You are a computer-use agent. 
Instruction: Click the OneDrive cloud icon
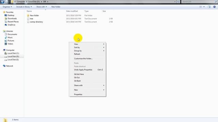click(6, 25)
